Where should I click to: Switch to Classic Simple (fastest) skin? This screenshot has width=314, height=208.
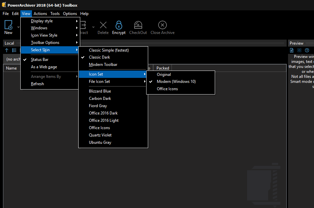(113, 50)
